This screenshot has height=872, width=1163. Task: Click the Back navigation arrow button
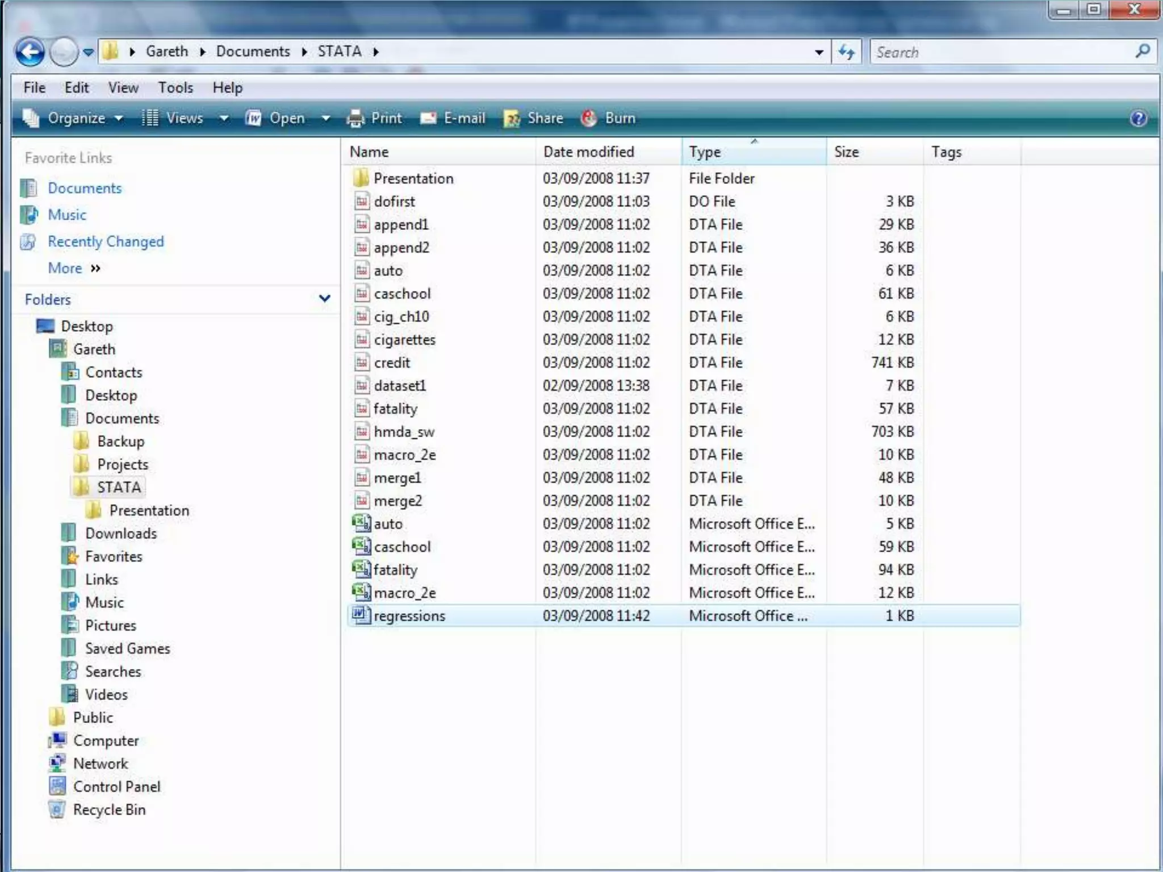click(30, 52)
